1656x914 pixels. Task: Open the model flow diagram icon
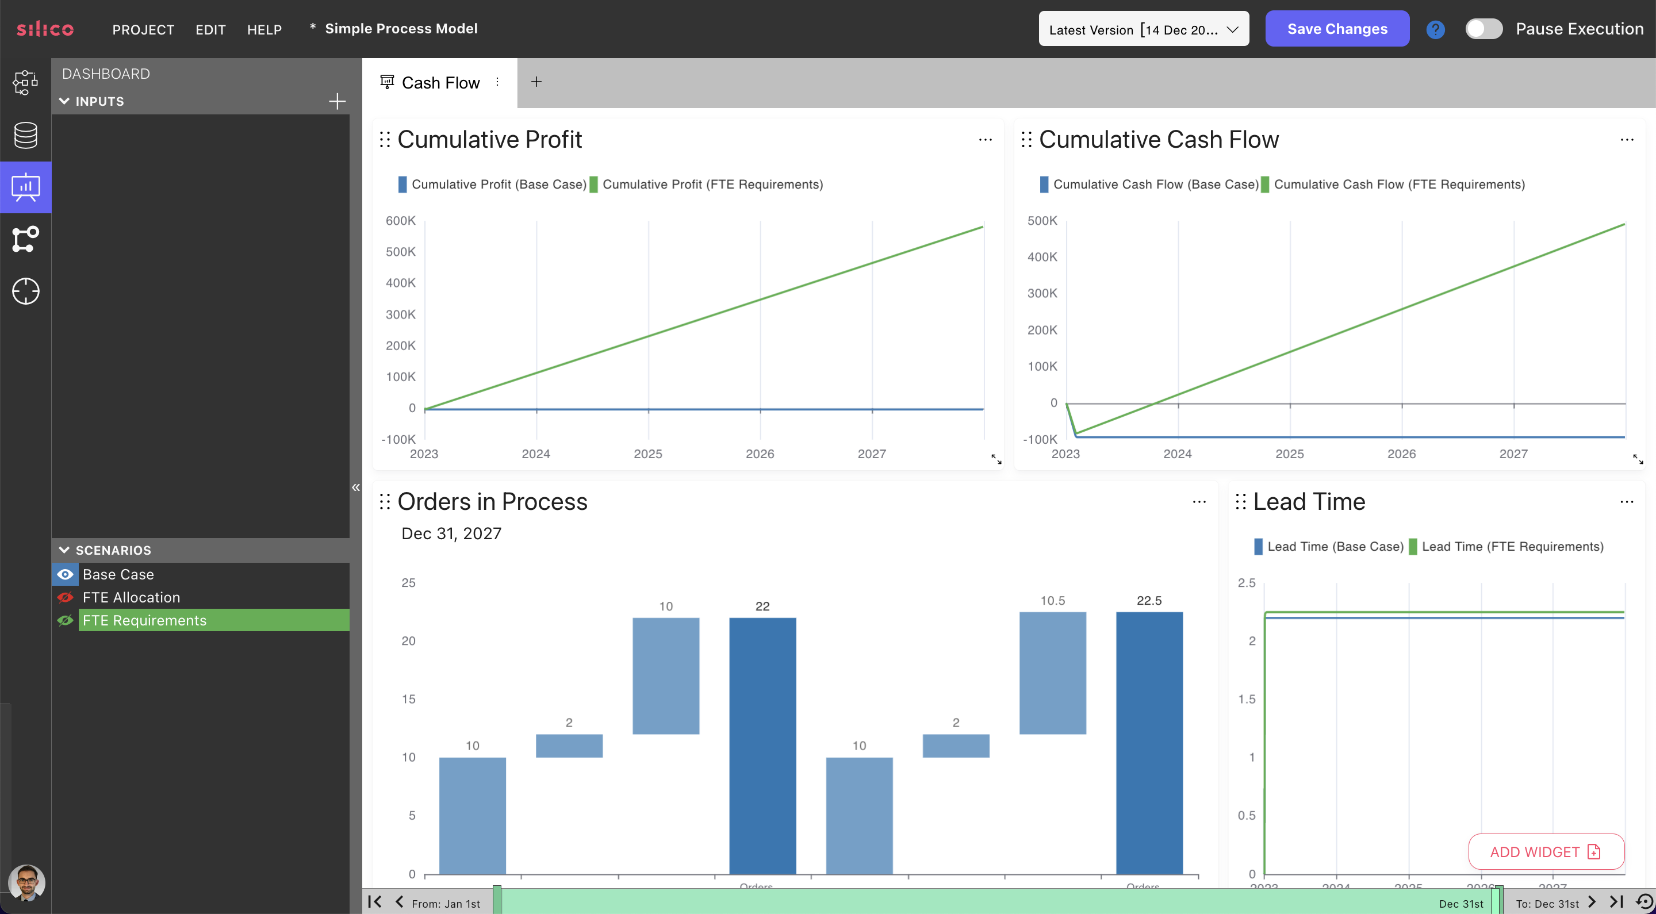25,239
